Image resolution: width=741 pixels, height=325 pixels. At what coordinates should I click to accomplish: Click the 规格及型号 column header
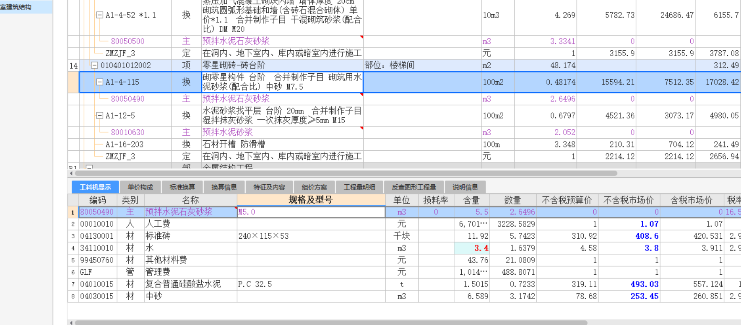(311, 200)
